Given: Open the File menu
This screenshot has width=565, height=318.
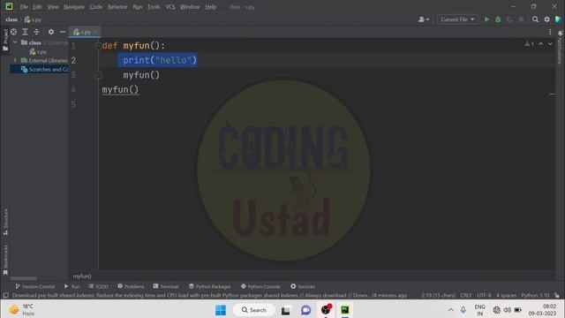Looking at the screenshot, I should pyautogui.click(x=24, y=7).
